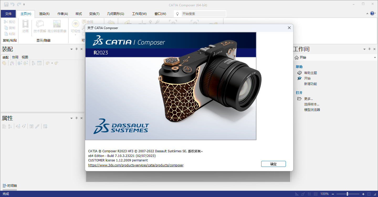Collapse the ribbon with the up chevron

point(367,14)
